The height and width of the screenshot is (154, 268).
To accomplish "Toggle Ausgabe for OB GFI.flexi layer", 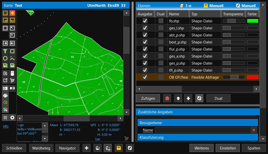I will (x=145, y=77).
